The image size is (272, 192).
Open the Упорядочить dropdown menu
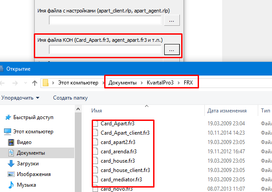pyautogui.click(x=20, y=97)
